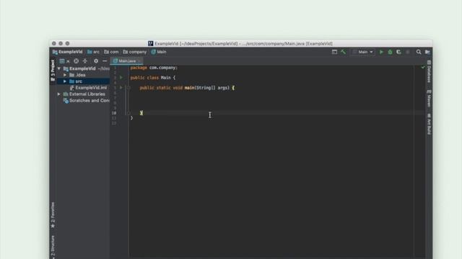Click the locate-opened-file target icon
This screenshot has width=462, height=259.
tap(77, 61)
